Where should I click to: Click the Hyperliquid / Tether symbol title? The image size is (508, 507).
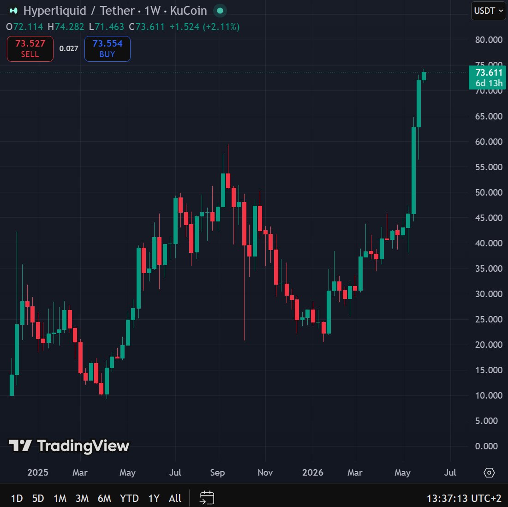pos(78,11)
